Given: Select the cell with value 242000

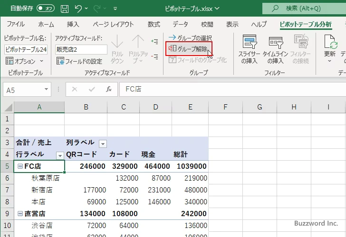Looking at the screenshot, I should 190,213.
